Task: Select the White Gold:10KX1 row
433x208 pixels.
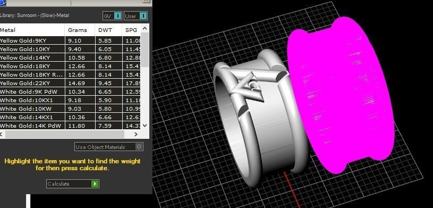Action: pos(70,100)
